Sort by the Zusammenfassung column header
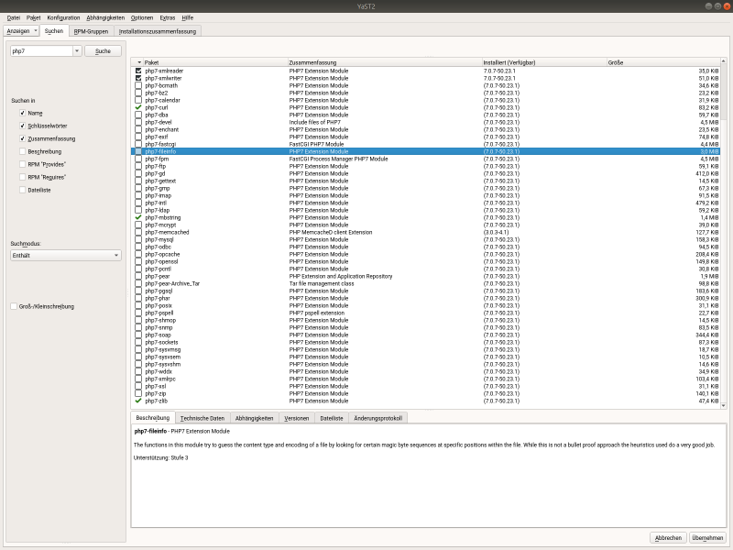Image resolution: width=733 pixels, height=550 pixels. coord(385,62)
